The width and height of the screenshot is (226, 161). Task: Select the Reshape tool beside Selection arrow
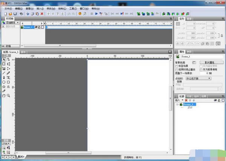click(9, 59)
